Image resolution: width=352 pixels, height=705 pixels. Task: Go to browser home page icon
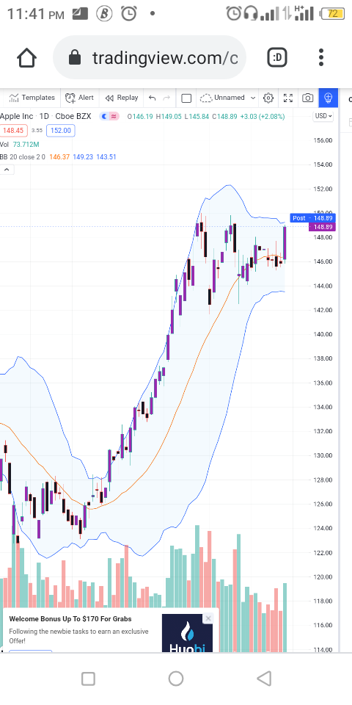[x=26, y=57]
